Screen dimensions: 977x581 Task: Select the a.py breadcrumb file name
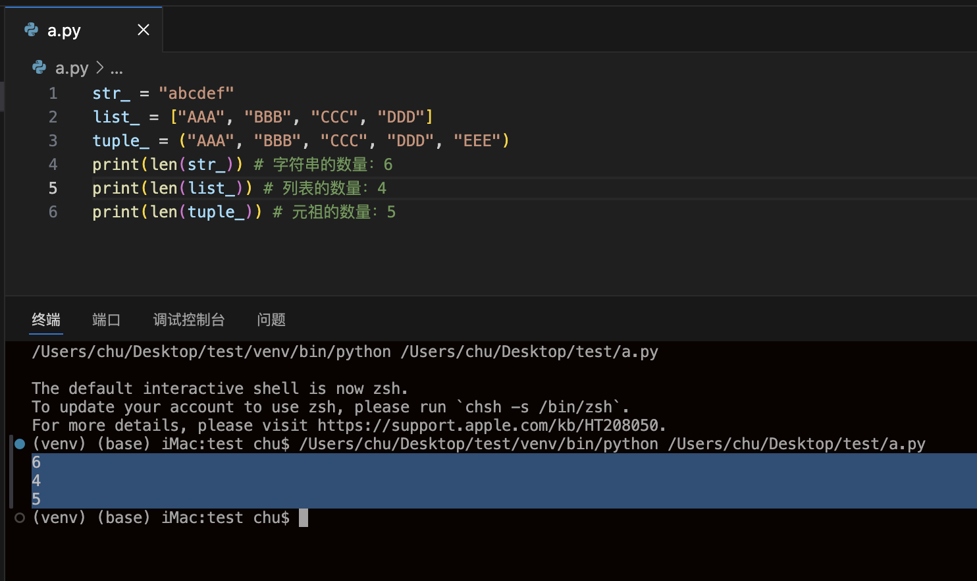coord(72,69)
